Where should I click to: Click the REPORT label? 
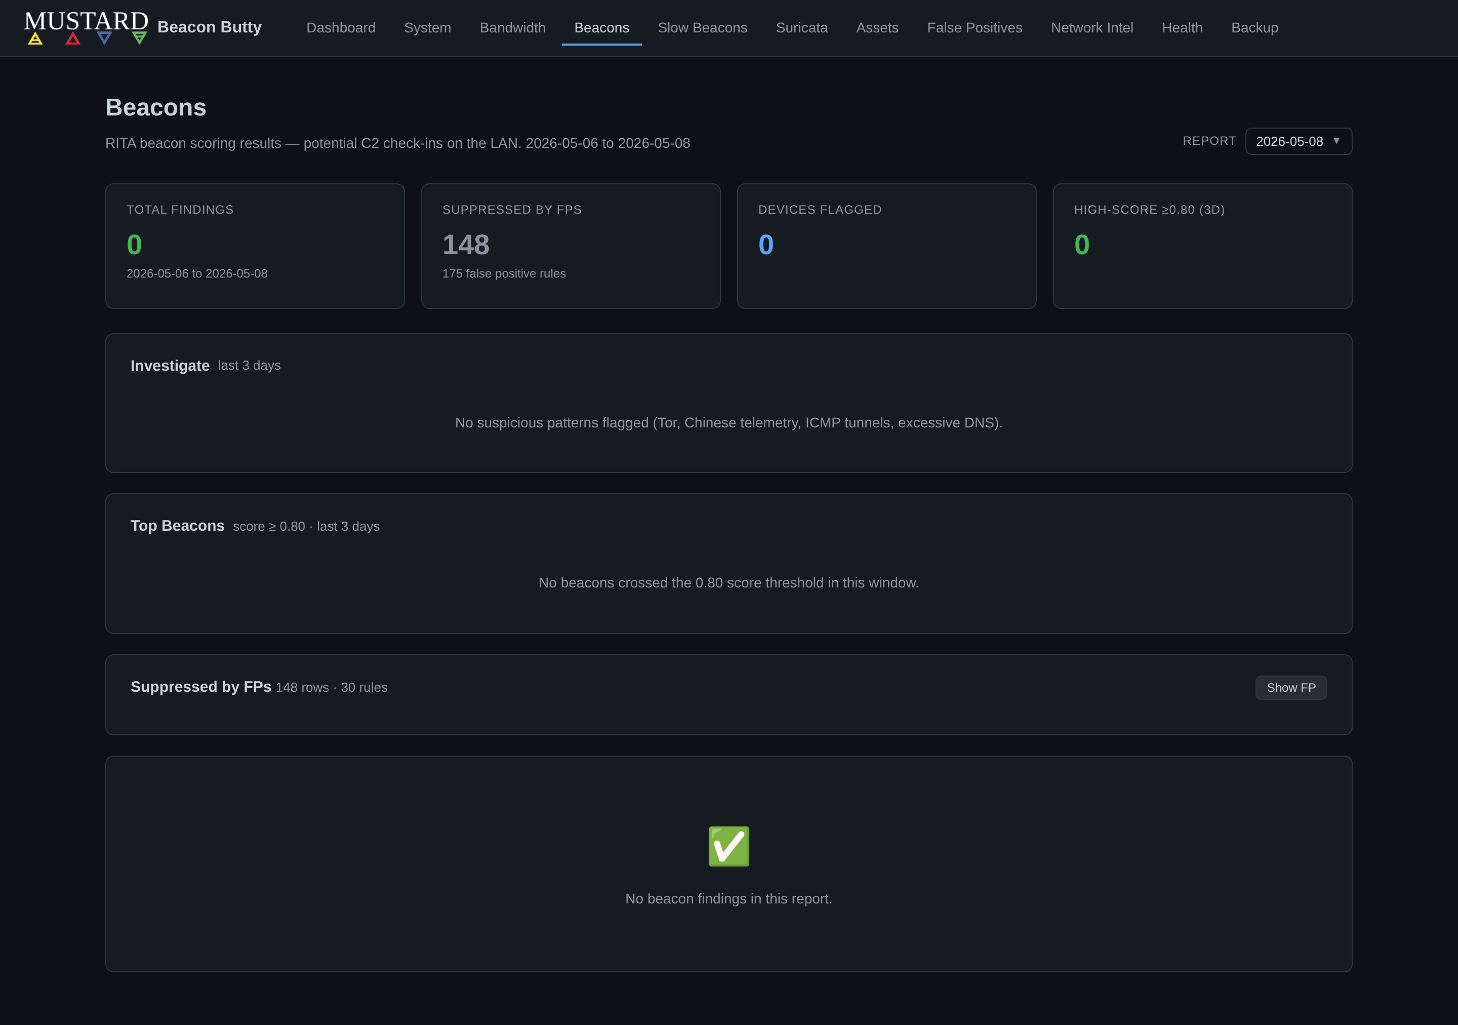point(1209,141)
